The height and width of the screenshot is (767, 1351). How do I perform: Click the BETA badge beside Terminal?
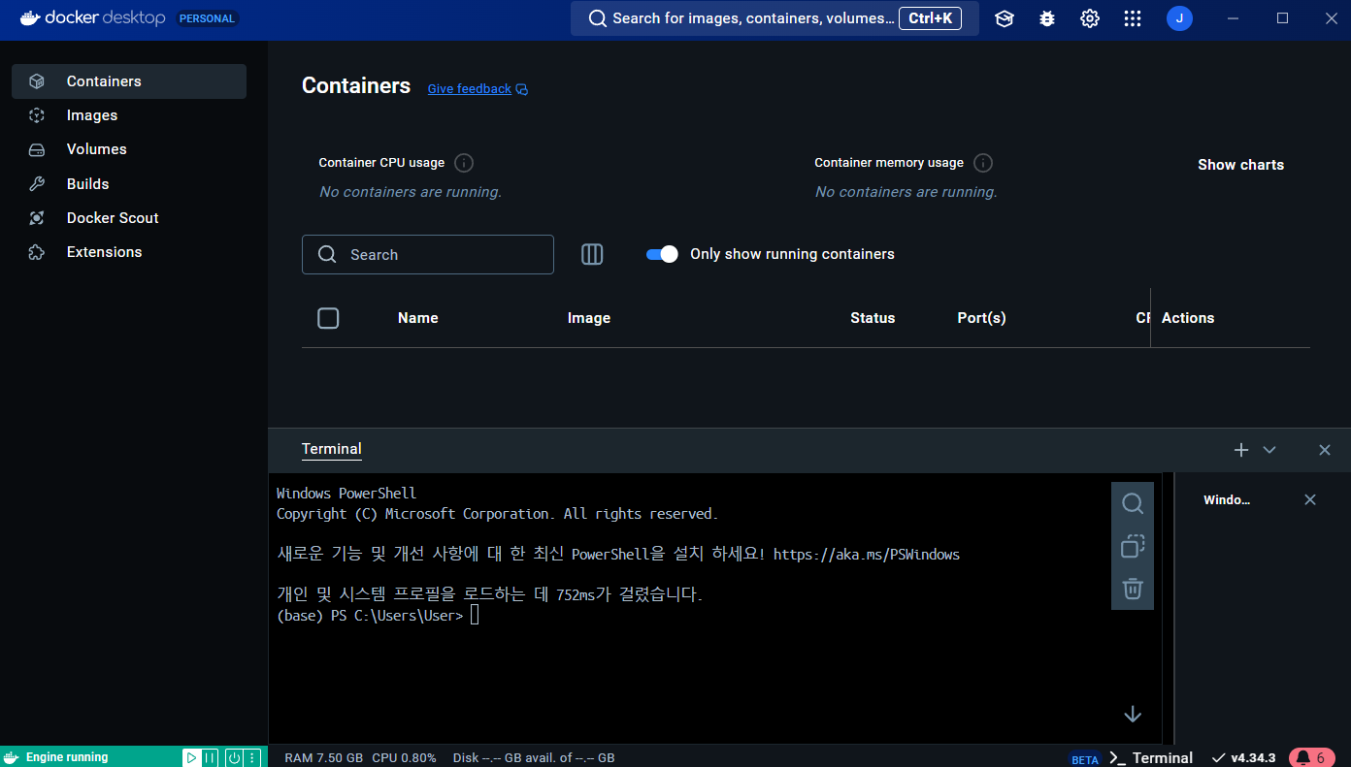[1085, 759]
